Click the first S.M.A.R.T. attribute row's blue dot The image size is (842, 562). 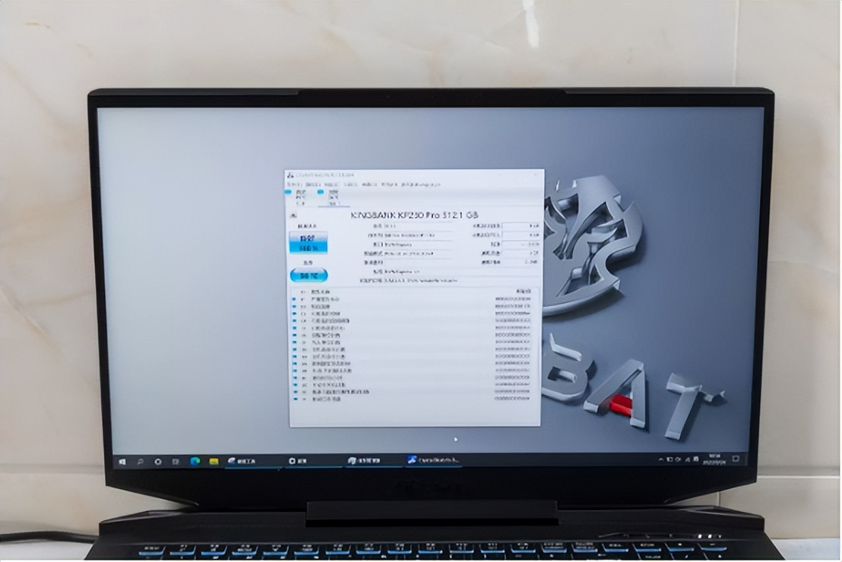(294, 299)
